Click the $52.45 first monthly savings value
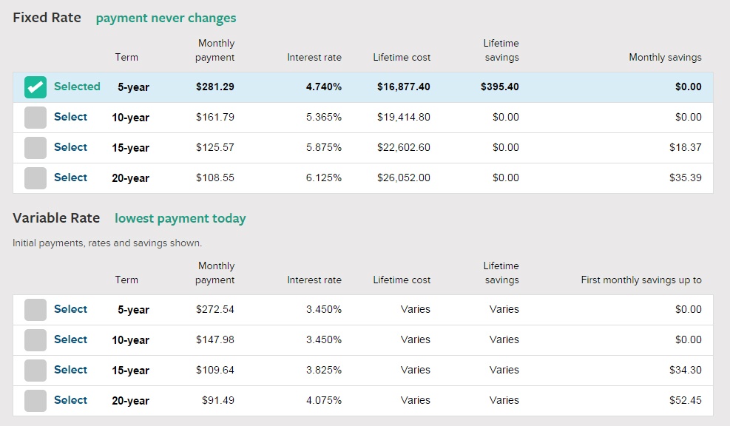This screenshot has height=426, width=730. coord(685,400)
